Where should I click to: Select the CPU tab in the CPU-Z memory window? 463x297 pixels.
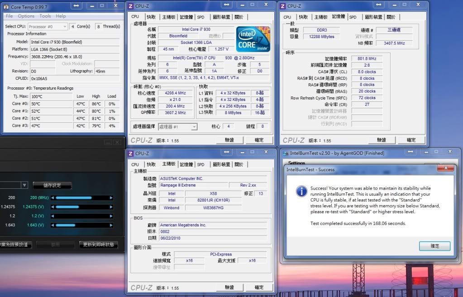287,17
